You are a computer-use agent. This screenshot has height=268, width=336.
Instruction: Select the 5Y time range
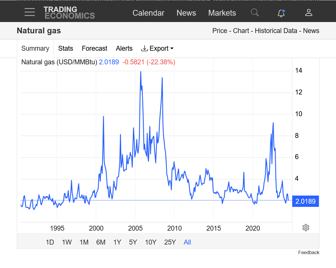click(x=133, y=242)
